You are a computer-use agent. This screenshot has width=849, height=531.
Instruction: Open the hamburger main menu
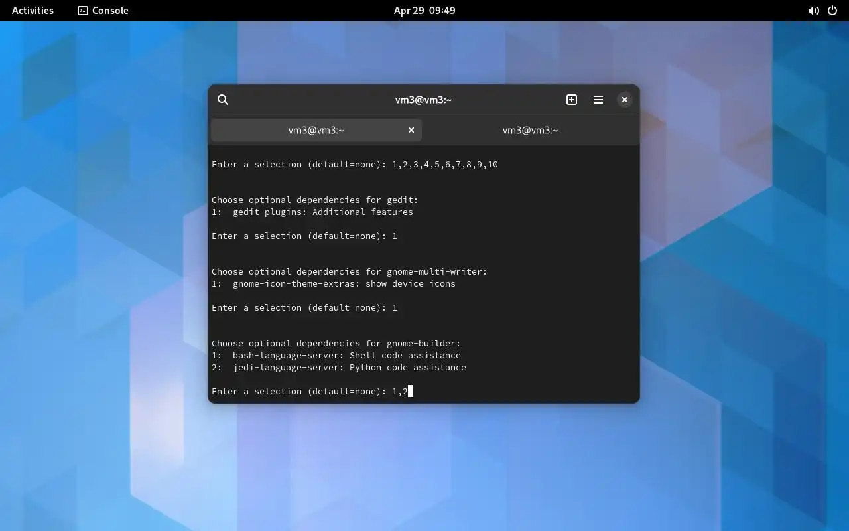coord(598,100)
